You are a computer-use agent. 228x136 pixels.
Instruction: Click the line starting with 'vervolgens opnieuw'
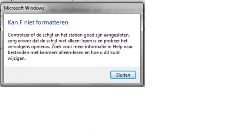click(70, 47)
